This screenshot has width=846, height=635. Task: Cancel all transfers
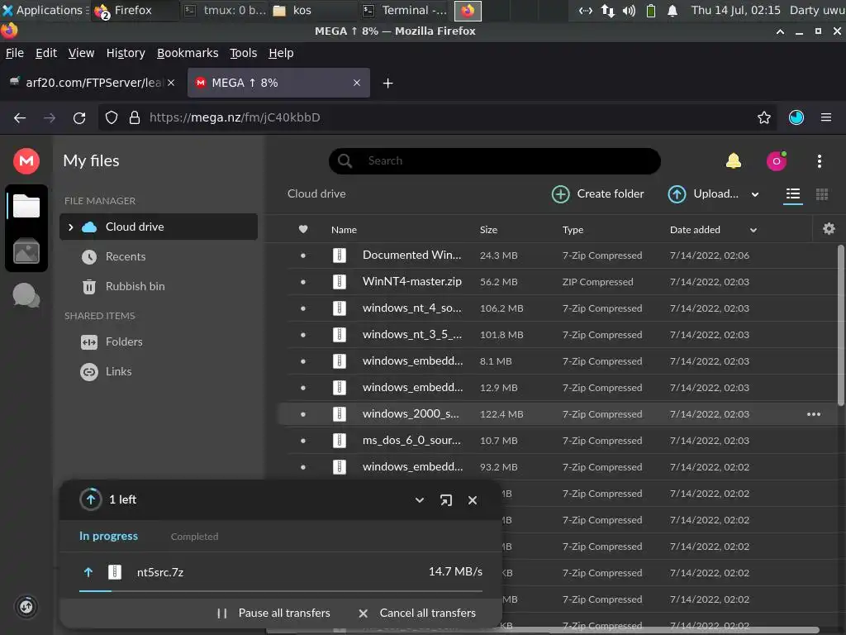[x=417, y=613]
